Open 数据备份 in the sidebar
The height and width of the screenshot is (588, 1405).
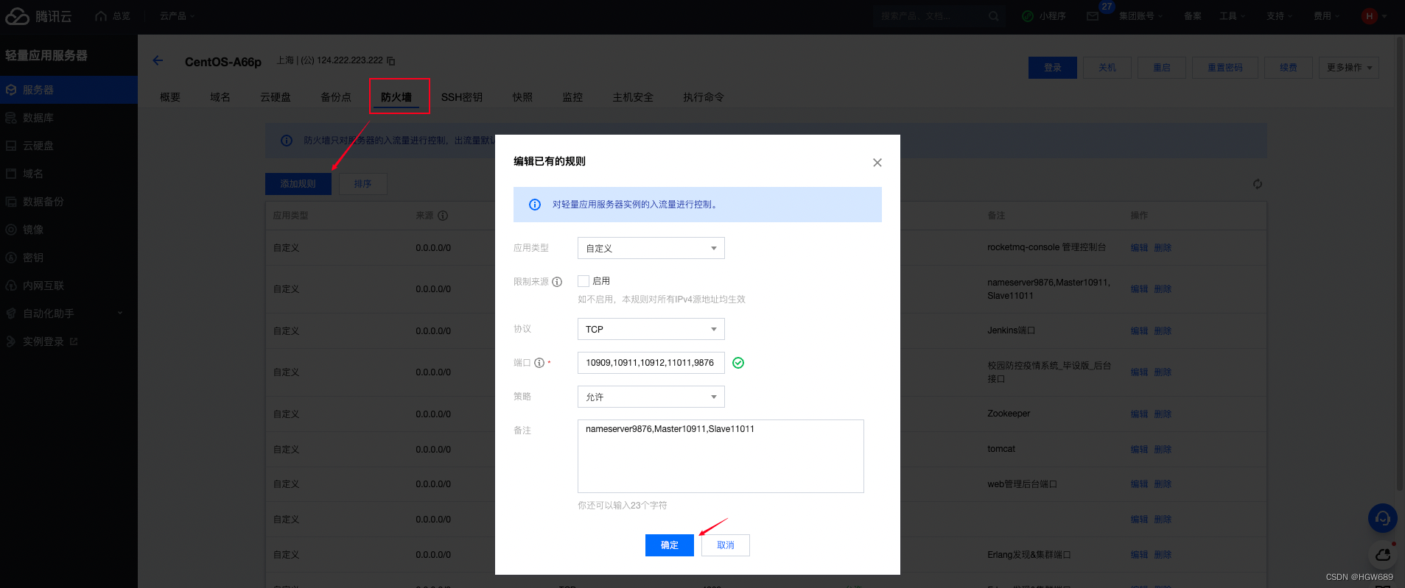(69, 202)
